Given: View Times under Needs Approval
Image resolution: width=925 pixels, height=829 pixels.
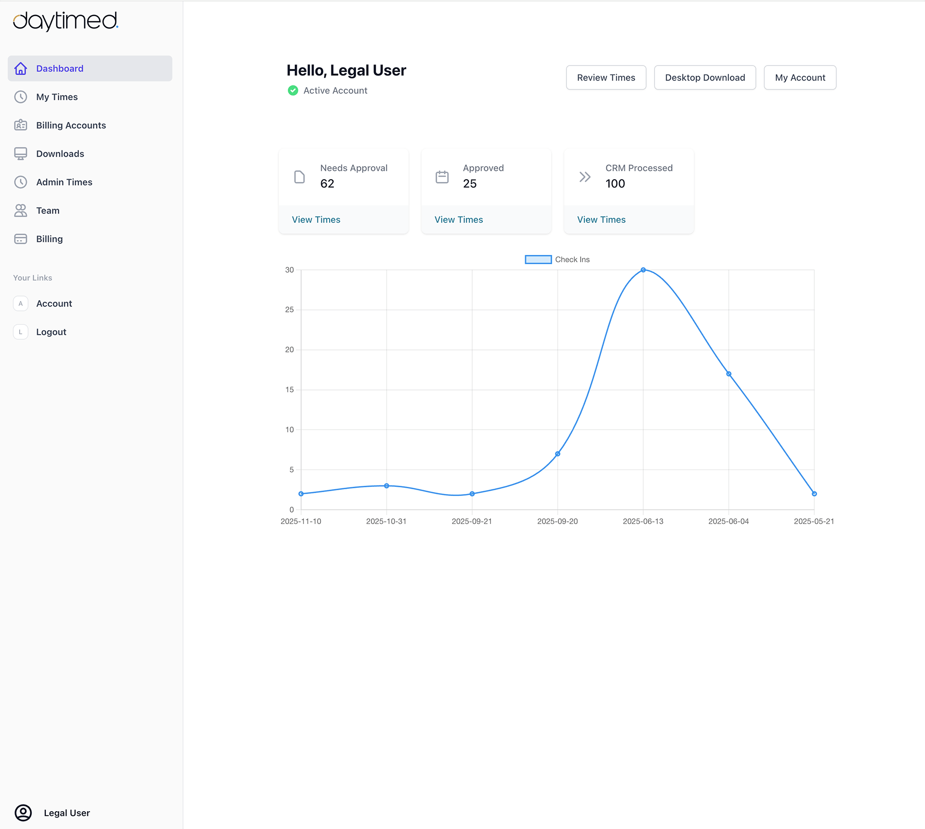Looking at the screenshot, I should click(x=316, y=220).
